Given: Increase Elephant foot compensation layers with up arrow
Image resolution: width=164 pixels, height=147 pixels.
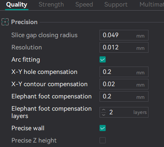Looking at the screenshot, I should point(104,110).
